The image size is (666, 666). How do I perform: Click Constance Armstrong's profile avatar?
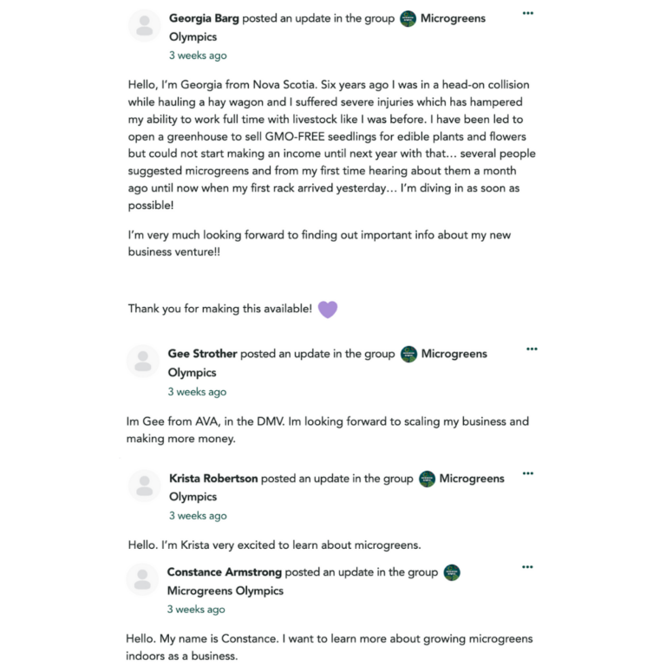click(143, 579)
